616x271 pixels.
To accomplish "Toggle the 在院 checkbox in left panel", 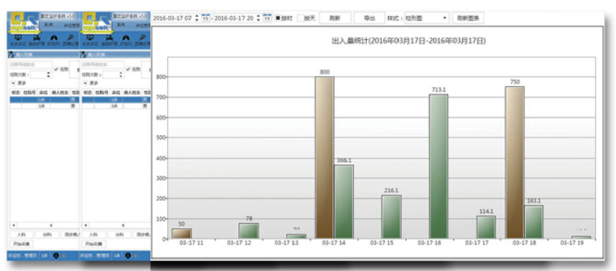I will point(56,69).
